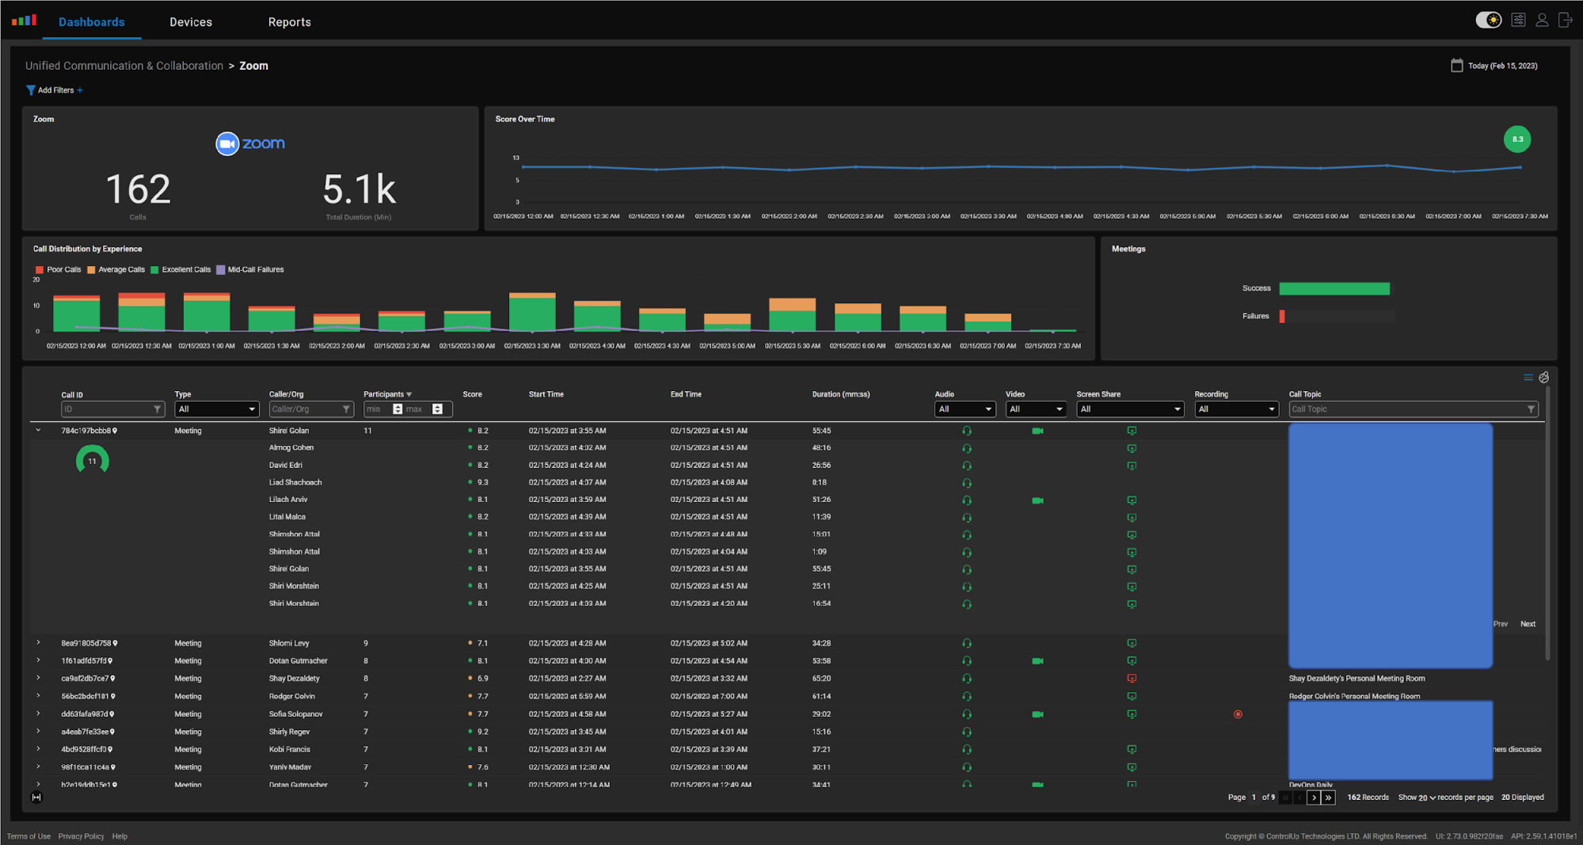Open the Privacy Policy link
This screenshot has height=845, width=1583.
point(81,836)
